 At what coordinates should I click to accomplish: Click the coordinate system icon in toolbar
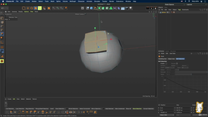coord(66,8)
